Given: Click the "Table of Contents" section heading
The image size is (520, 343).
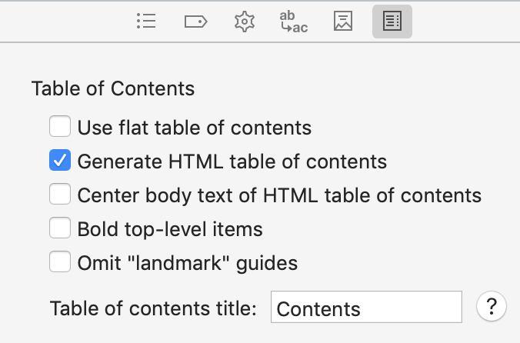Looking at the screenshot, I should tap(113, 88).
